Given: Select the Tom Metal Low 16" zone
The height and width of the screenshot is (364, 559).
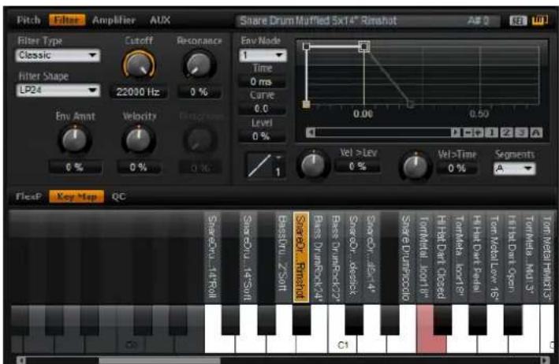Looking at the screenshot, I should (x=494, y=258).
